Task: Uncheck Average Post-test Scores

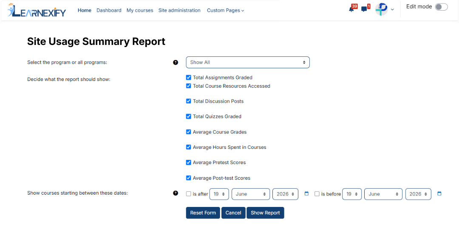Action: 189,178
